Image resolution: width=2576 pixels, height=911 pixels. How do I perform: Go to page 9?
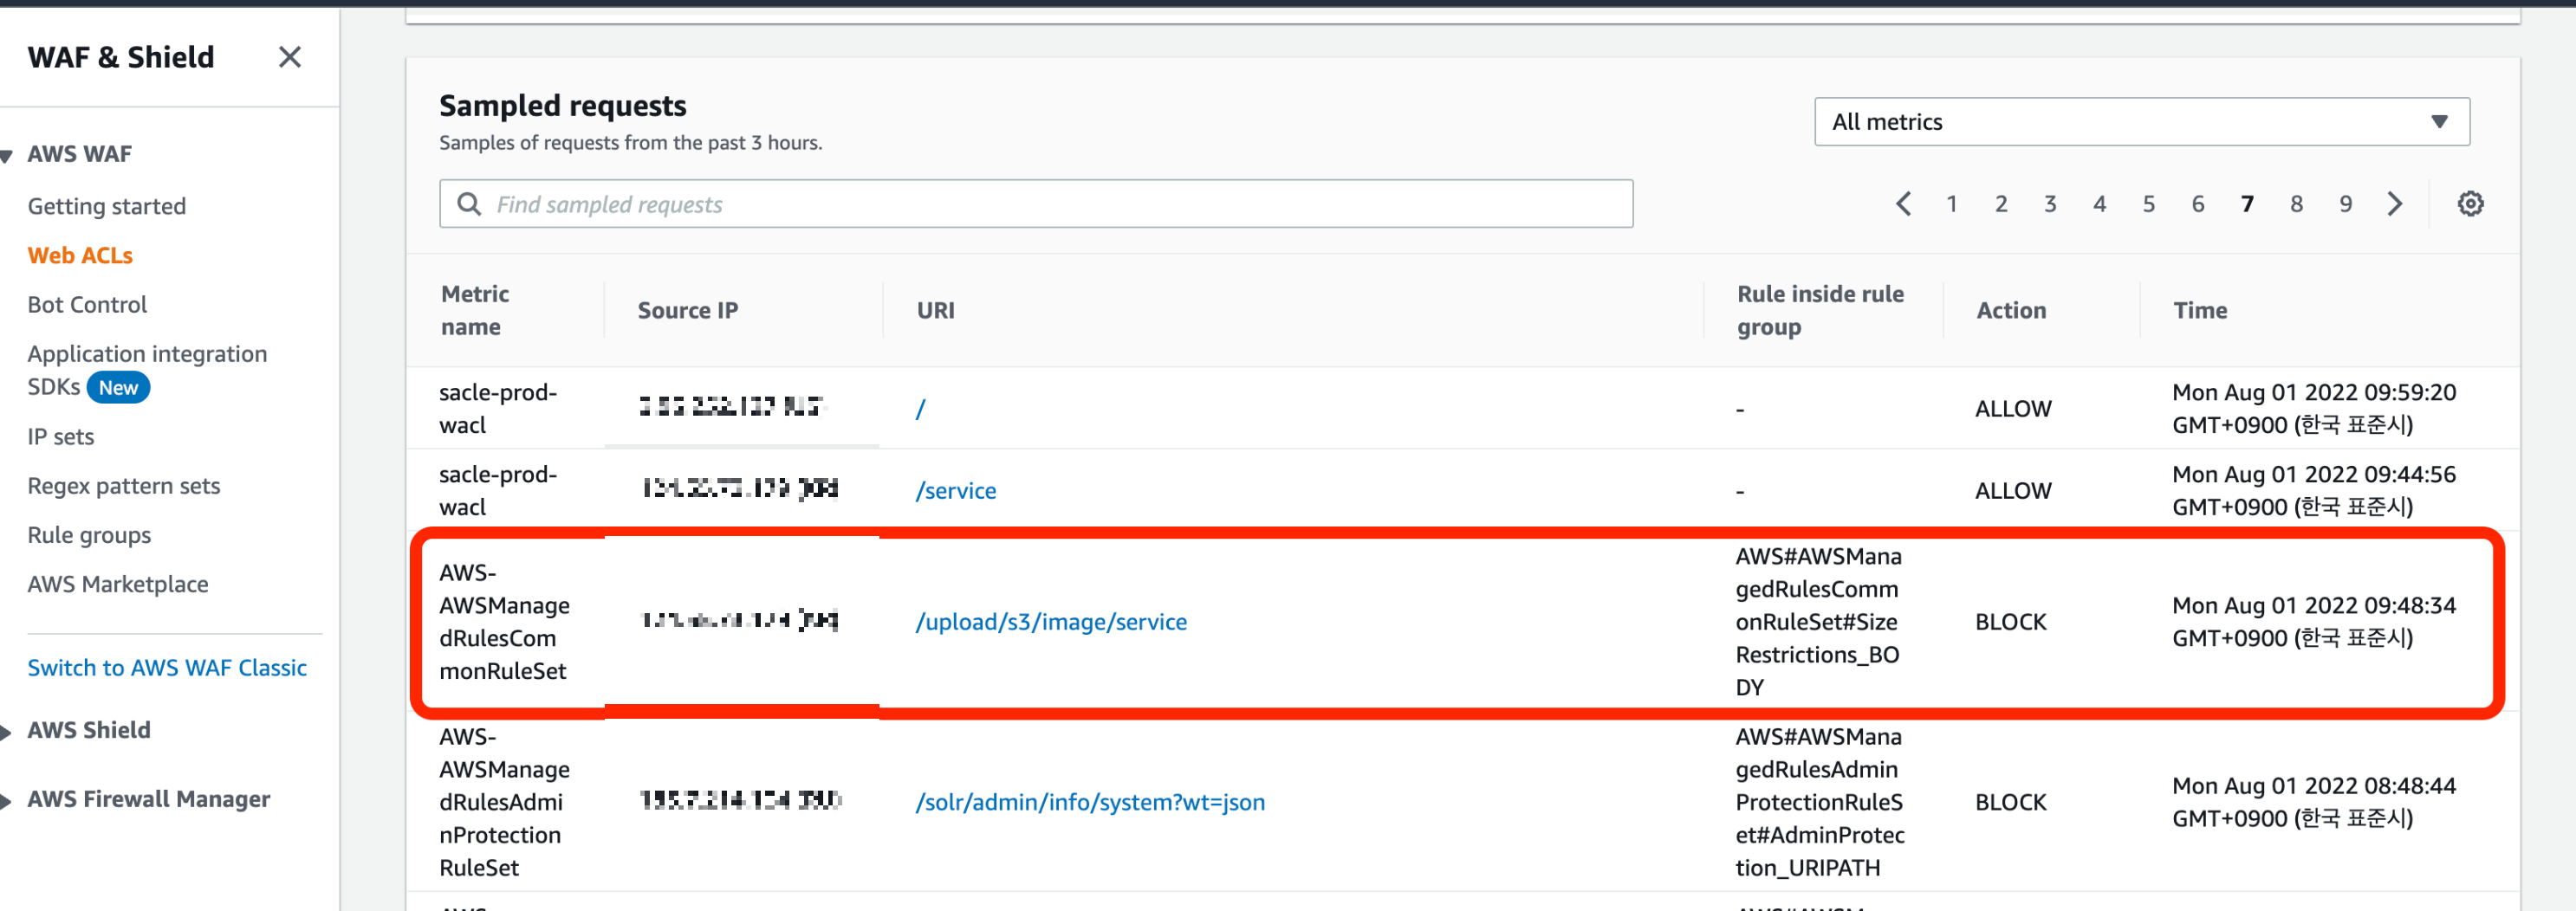[x=2345, y=204]
